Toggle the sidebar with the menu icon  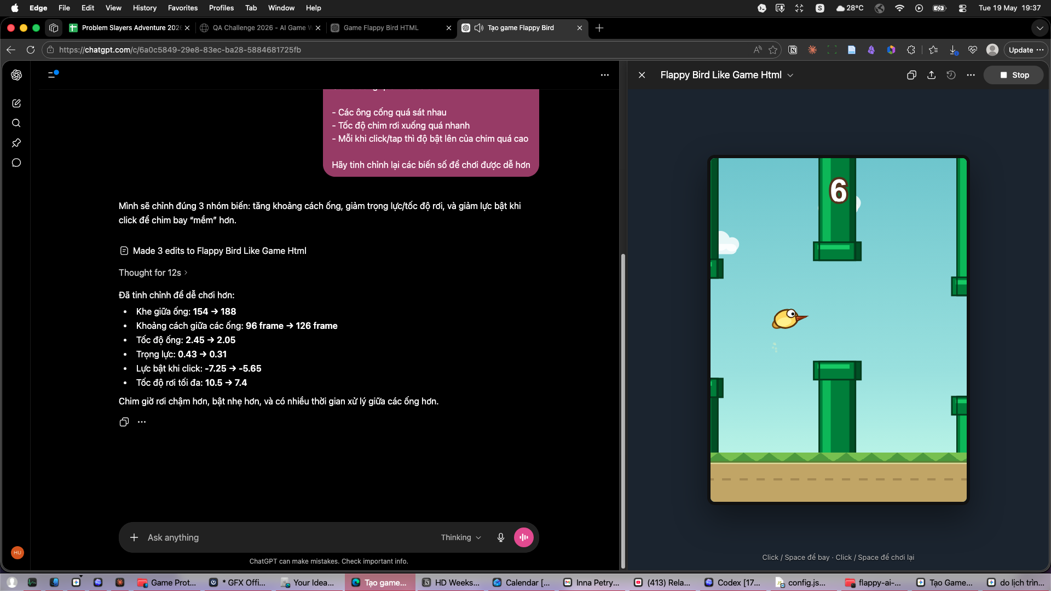(x=53, y=74)
